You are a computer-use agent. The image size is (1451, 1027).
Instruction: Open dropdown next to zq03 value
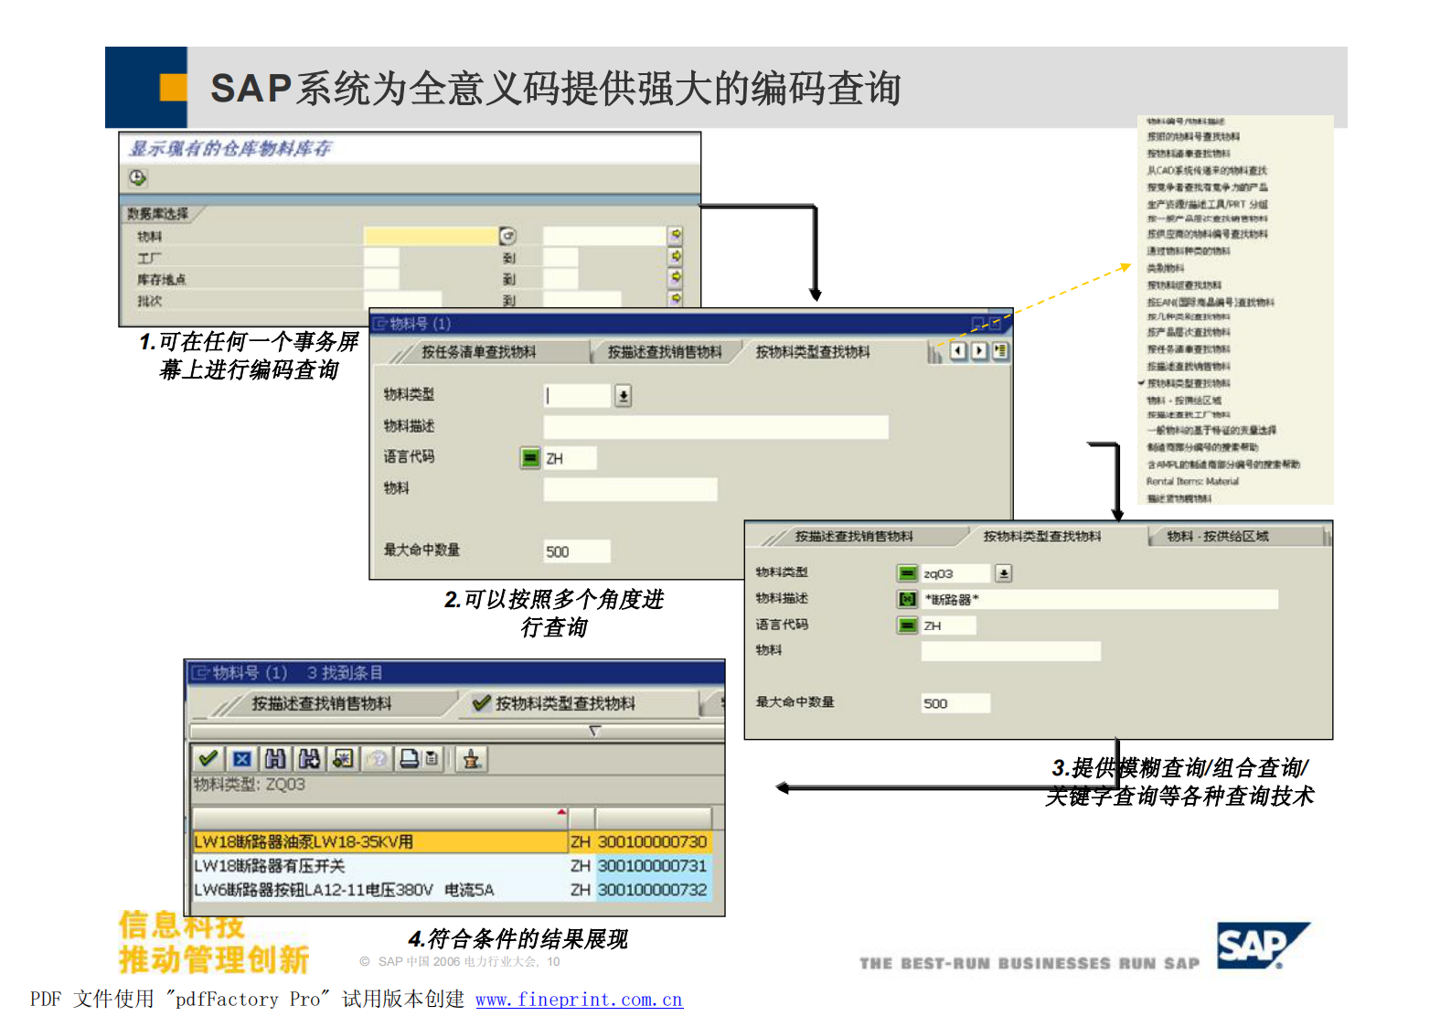(x=1004, y=573)
